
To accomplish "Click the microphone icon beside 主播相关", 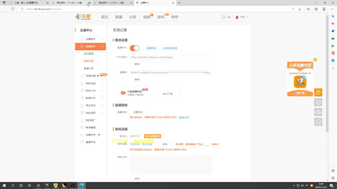I will (x=82, y=39).
